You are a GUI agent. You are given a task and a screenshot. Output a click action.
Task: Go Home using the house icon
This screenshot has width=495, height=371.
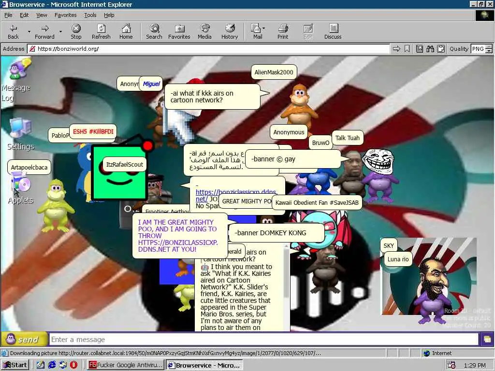pos(126,31)
